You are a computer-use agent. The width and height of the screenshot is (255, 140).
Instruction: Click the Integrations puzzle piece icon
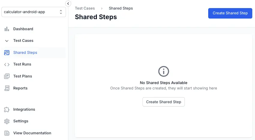[x=7, y=109]
